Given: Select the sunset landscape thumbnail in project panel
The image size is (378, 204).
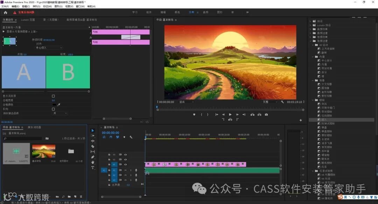Looking at the screenshot, I should click(x=44, y=151).
